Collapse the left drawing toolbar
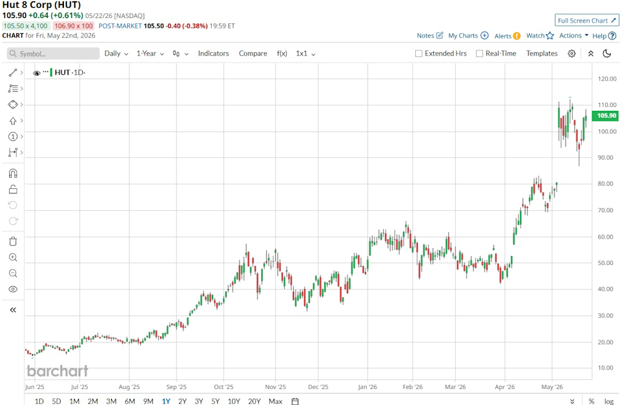Screen dimensions: 620x405 [13, 310]
